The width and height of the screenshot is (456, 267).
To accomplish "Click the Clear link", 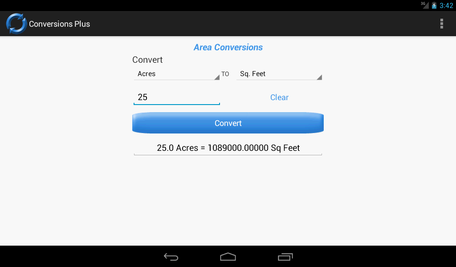I will tap(279, 97).
